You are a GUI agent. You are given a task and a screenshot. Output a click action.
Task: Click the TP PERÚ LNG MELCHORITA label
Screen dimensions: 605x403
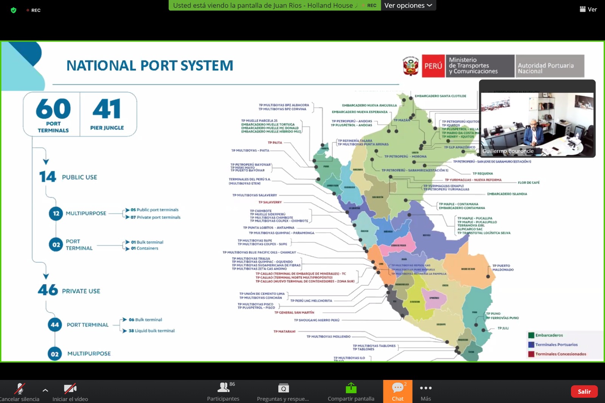311,301
